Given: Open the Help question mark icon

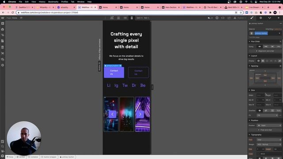Looking at the screenshot, I should [3, 156].
